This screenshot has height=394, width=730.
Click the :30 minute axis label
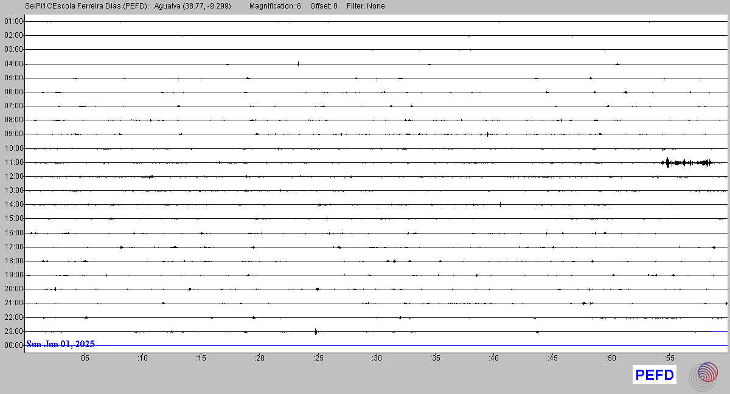377,358
